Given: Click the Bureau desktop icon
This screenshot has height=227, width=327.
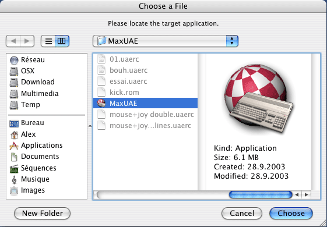Looking at the screenshot, I should coord(14,123).
